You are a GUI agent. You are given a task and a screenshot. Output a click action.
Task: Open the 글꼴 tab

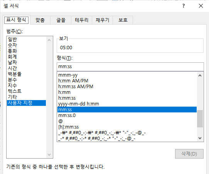61,20
